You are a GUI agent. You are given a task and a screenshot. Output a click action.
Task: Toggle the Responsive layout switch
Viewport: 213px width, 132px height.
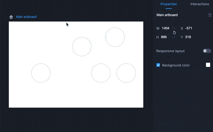click(207, 51)
